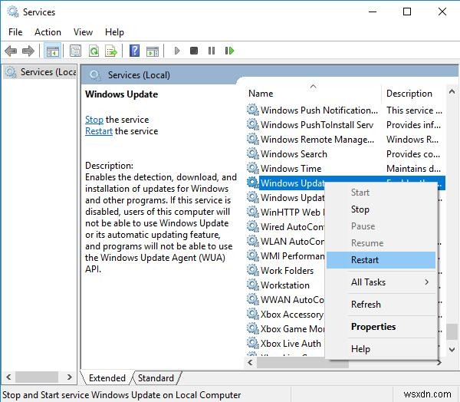Click the Properties toolbar icon
Screen dimensions: 460x402
(75, 51)
